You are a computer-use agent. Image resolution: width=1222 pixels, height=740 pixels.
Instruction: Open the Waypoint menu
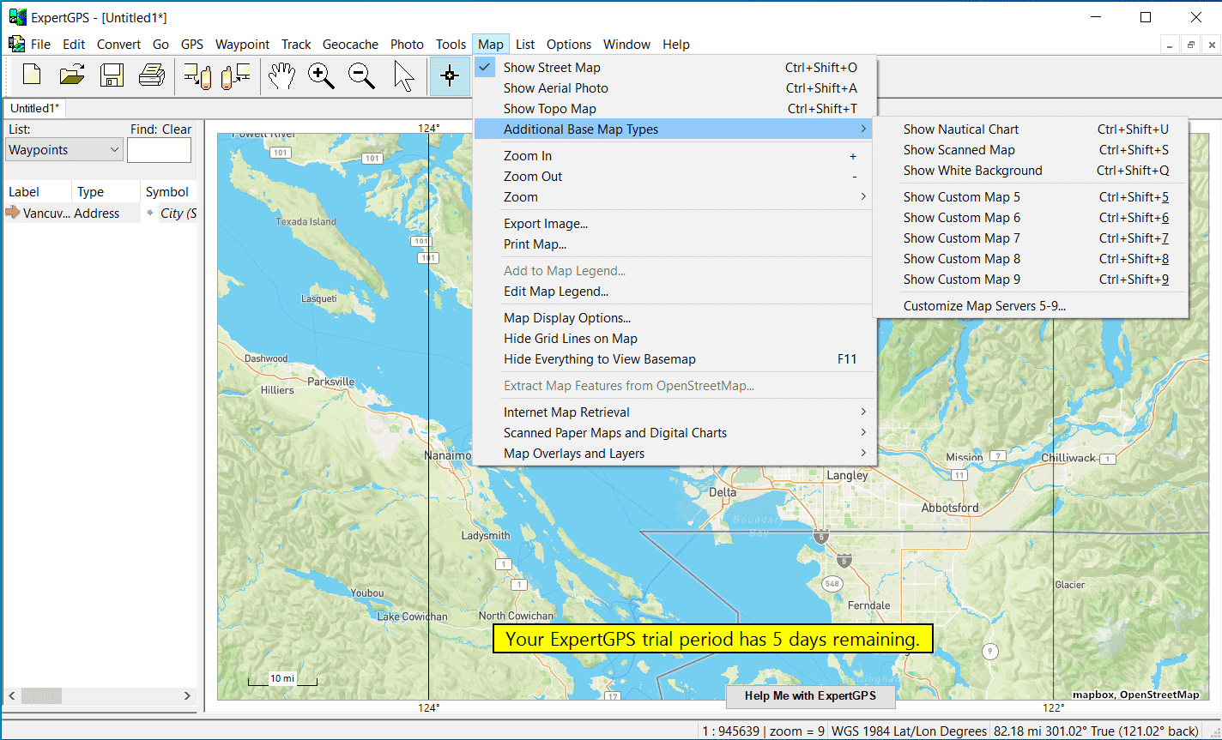pyautogui.click(x=242, y=45)
